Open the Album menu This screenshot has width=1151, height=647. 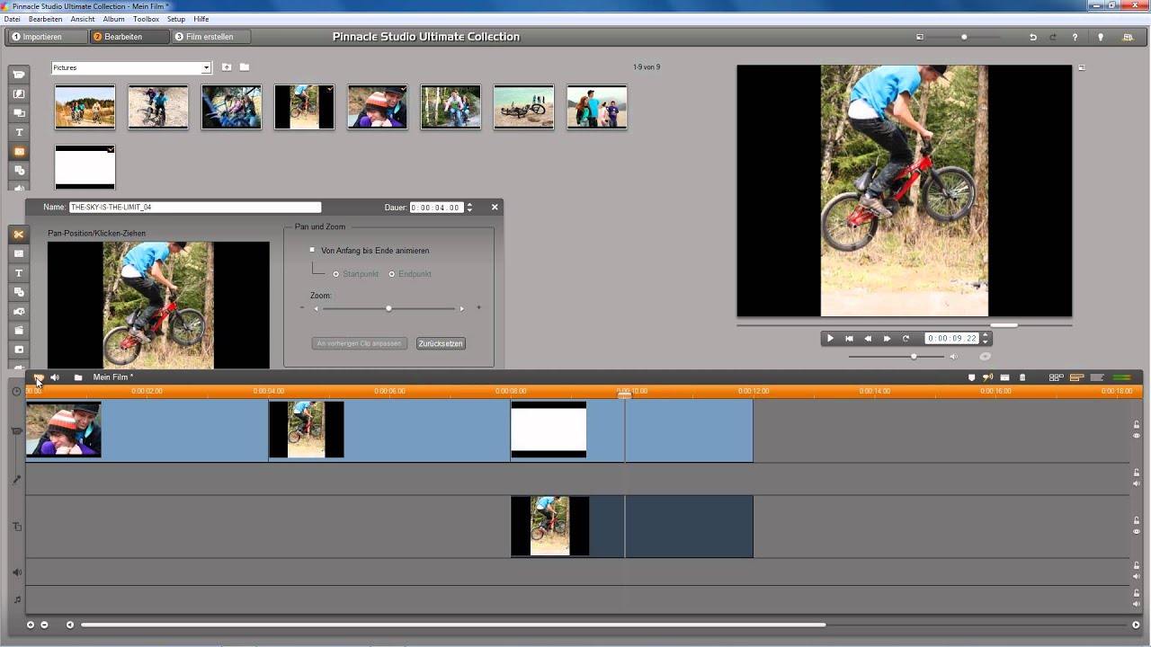[x=114, y=19]
